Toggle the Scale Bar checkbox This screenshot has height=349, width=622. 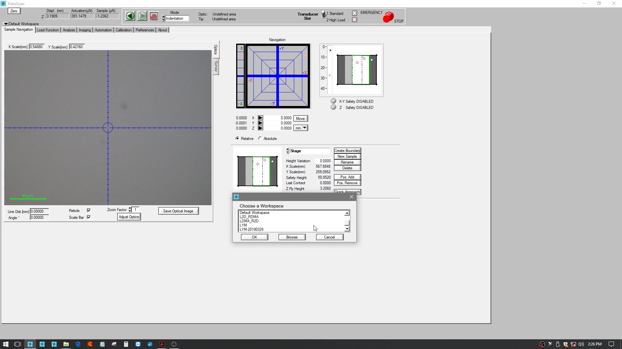(x=88, y=217)
